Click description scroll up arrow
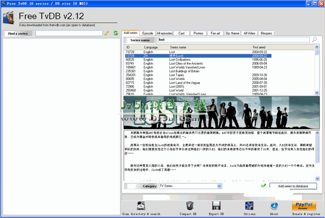The width and height of the screenshot is (325, 218). click(317, 133)
